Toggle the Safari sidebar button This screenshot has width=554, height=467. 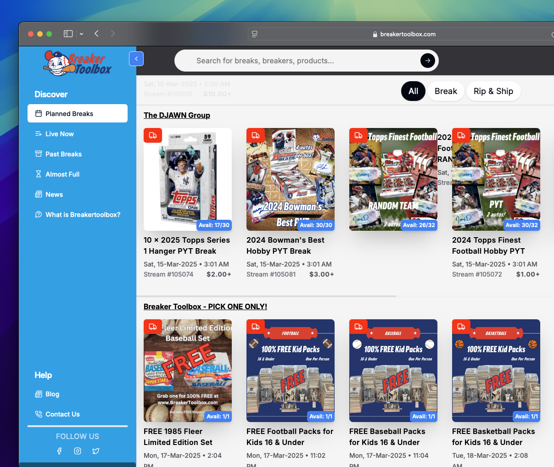[x=68, y=33]
